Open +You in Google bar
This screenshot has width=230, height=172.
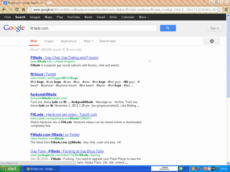click(x=7, y=17)
